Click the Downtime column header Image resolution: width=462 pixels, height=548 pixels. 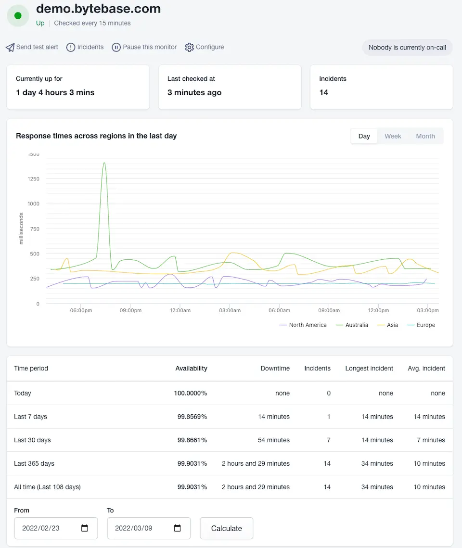point(275,369)
